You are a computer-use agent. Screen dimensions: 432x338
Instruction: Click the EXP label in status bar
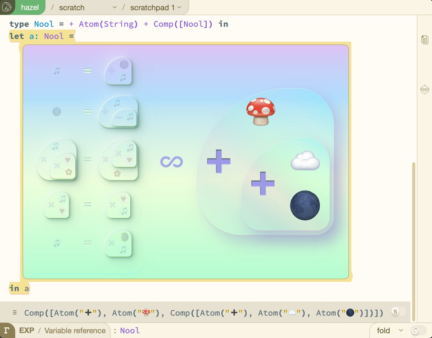pos(27,330)
